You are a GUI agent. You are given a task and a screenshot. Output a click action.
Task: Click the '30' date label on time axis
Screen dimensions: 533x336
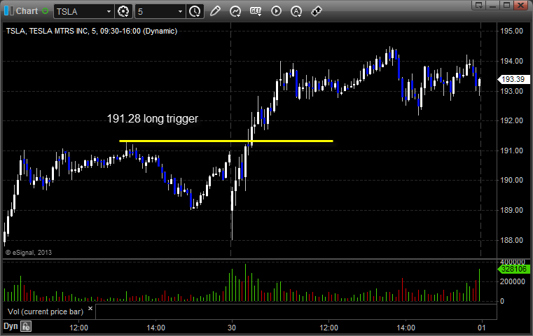232,328
